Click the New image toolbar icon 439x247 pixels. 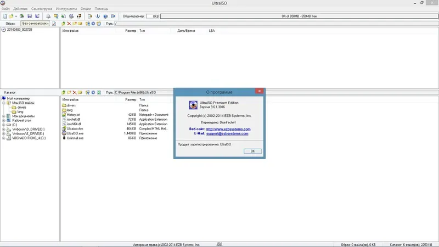click(x=5, y=16)
